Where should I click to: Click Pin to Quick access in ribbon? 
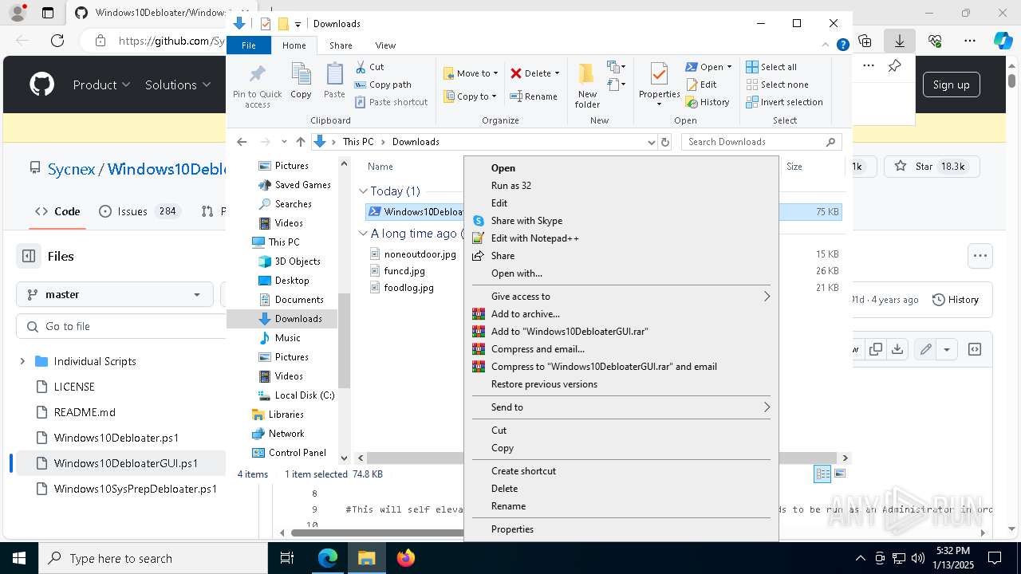coord(257,86)
